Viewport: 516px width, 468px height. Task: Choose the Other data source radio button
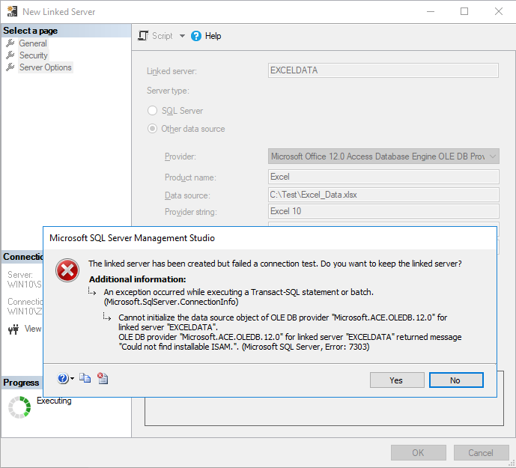[x=152, y=128]
